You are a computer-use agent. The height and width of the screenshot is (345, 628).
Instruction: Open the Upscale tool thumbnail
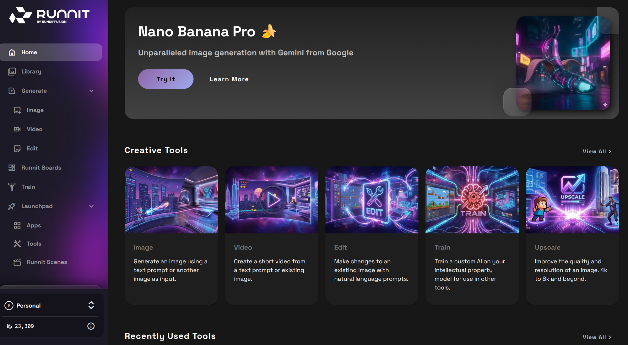(x=572, y=200)
